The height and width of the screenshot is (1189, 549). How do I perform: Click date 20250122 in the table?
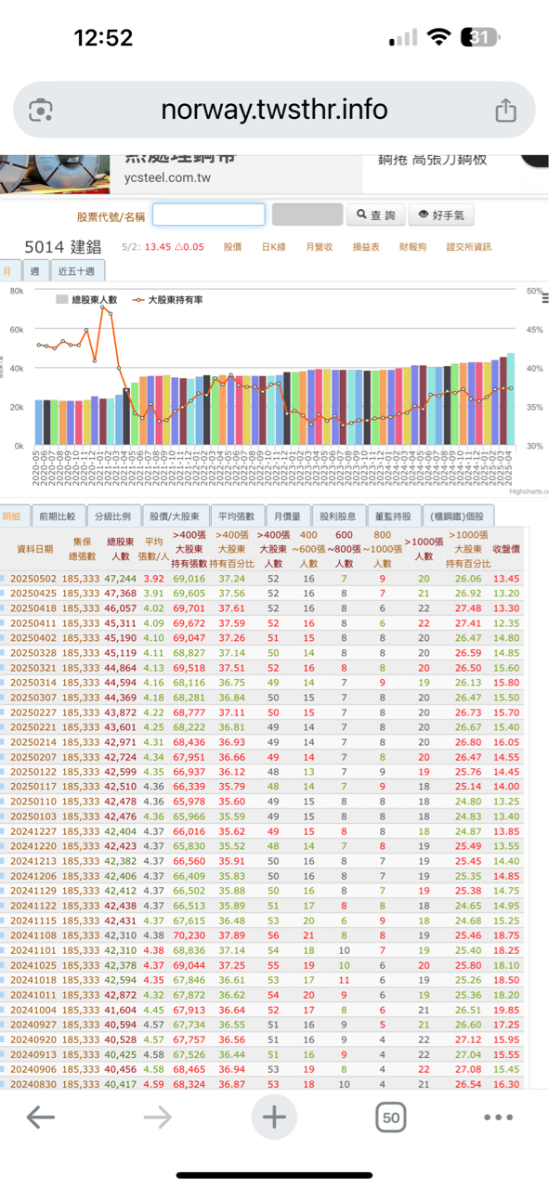(x=33, y=772)
